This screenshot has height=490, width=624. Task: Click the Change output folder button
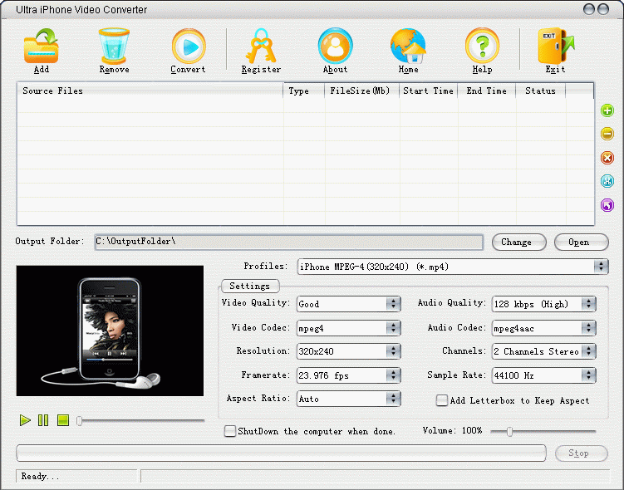[x=519, y=242]
